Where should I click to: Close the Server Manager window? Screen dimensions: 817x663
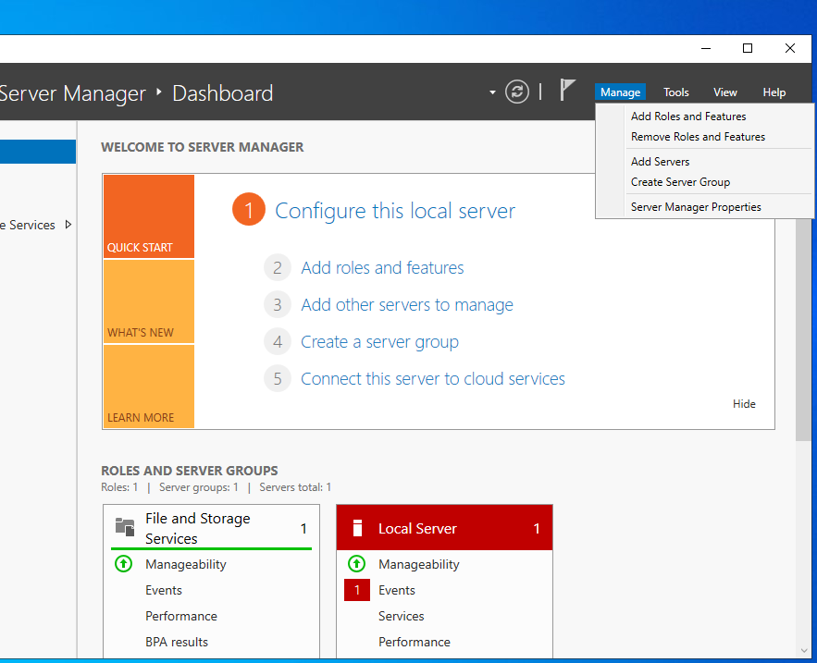[790, 48]
